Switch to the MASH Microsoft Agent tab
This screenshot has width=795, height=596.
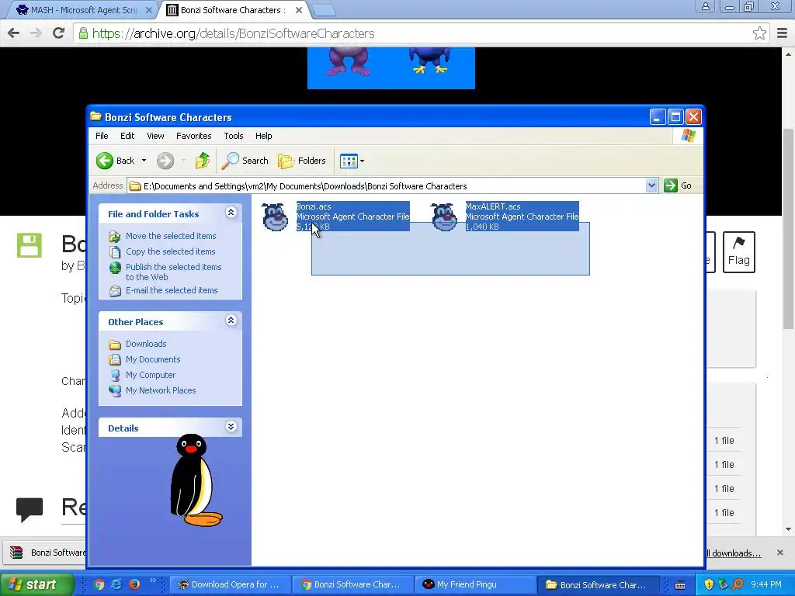click(x=83, y=10)
